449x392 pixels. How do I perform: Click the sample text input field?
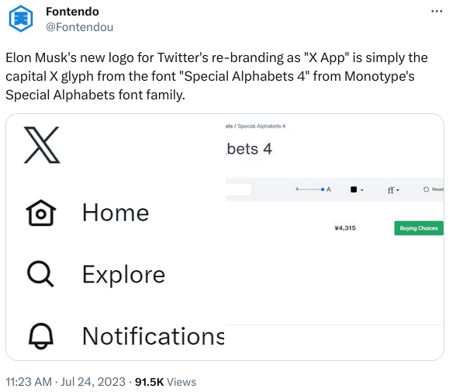click(239, 189)
